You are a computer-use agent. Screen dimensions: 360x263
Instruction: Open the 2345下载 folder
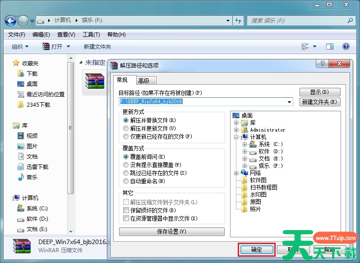coord(38,104)
